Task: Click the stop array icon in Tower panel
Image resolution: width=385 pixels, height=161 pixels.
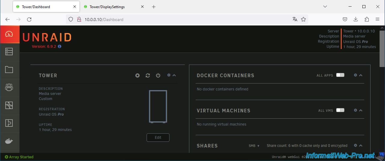Action: (138, 76)
